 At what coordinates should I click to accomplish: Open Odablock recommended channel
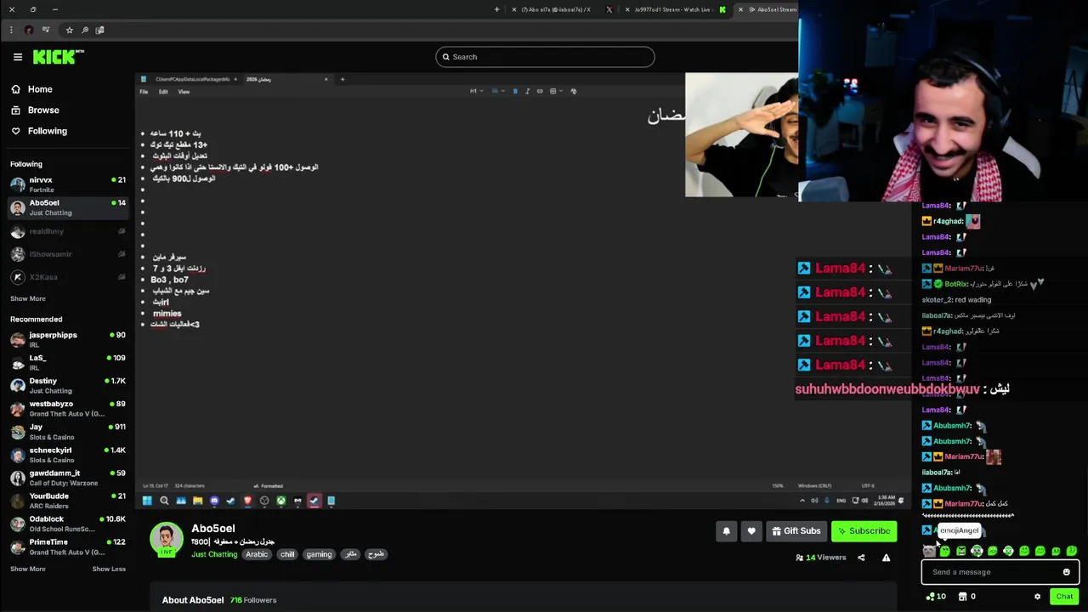pos(68,523)
